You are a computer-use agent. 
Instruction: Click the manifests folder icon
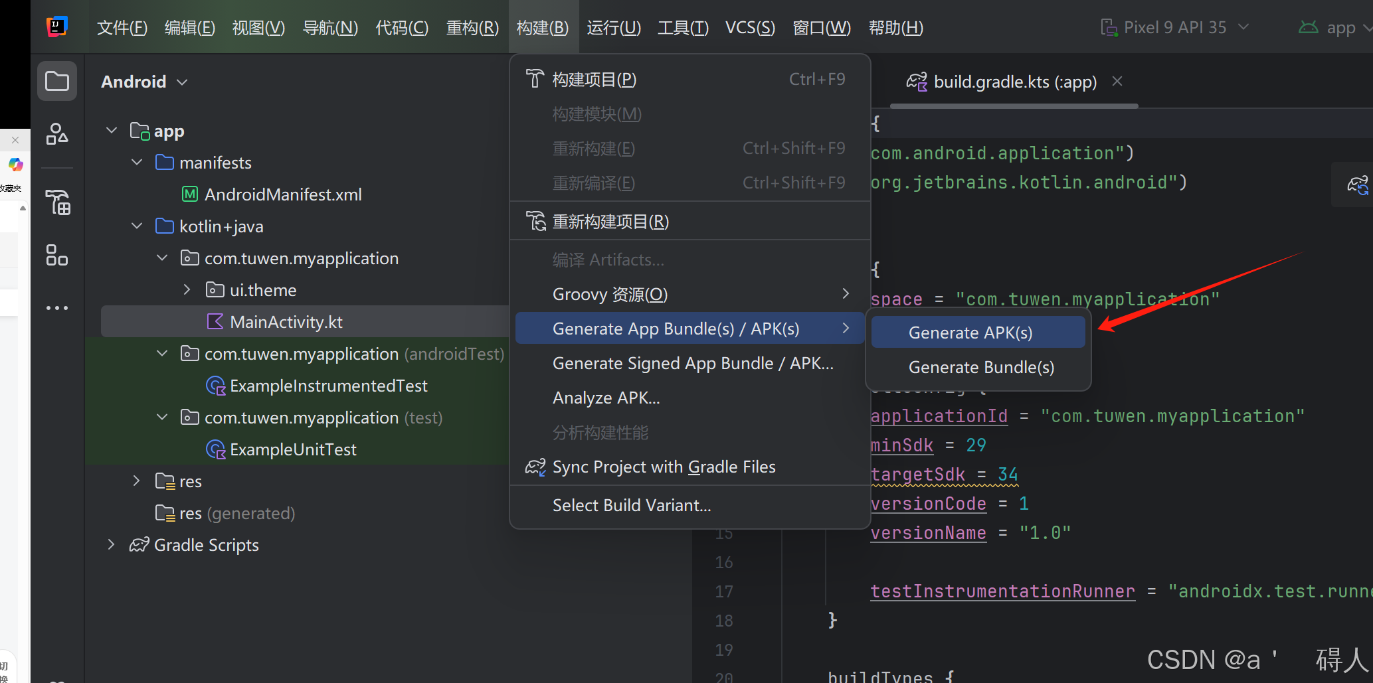coord(165,163)
